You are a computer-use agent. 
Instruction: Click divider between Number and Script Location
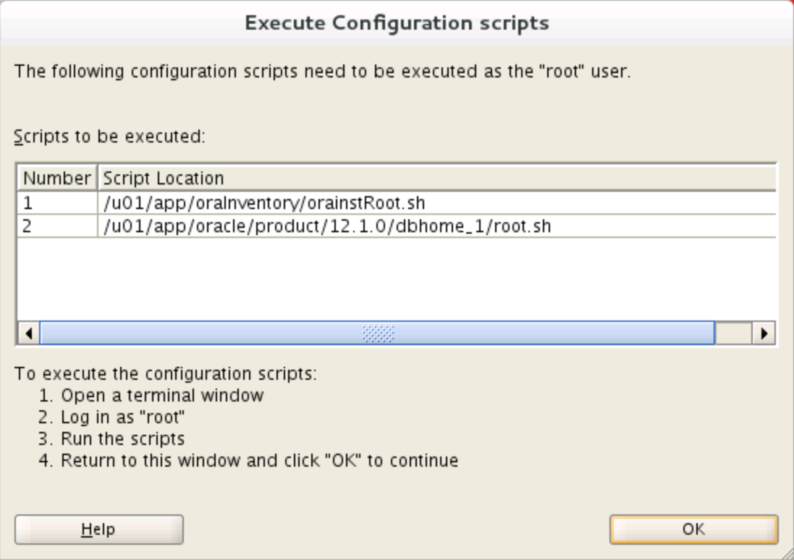coord(96,178)
